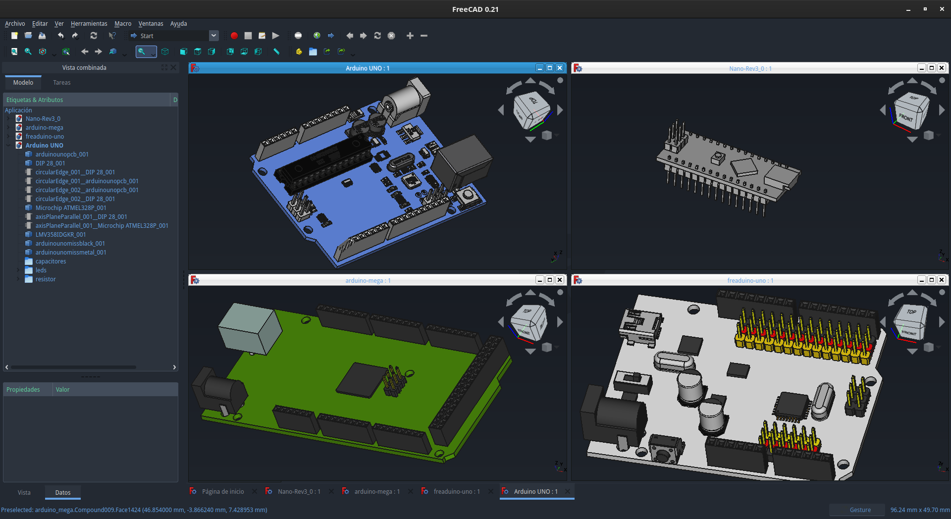Expand the leds folder node
The height and width of the screenshot is (519, 951).
click(x=18, y=270)
